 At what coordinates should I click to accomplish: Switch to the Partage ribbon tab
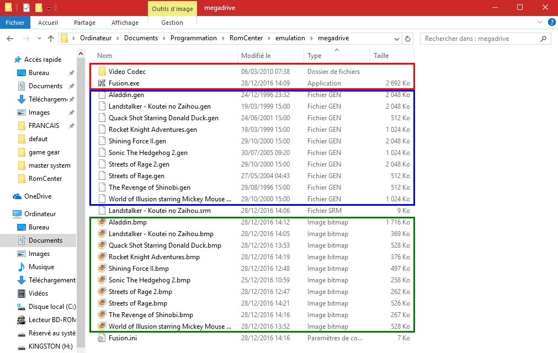[x=84, y=23]
